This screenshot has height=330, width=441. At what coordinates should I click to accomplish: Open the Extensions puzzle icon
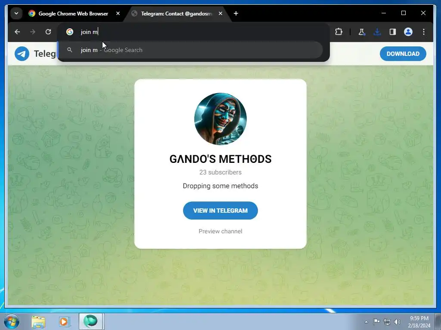pos(339,32)
